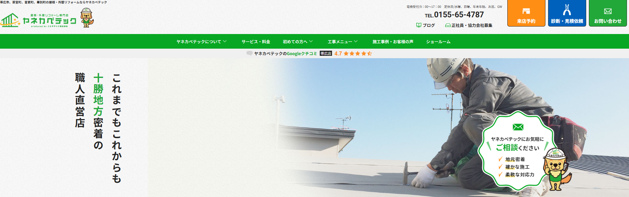Click the ブログ link in header

[x=429, y=25]
